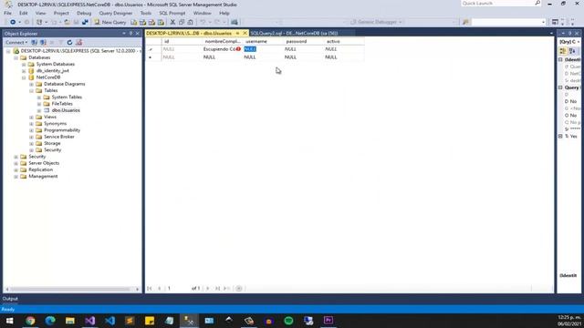Click the red activity icon in Object Explorer toolbar
The width and height of the screenshot is (584, 328).
[x=79, y=43]
